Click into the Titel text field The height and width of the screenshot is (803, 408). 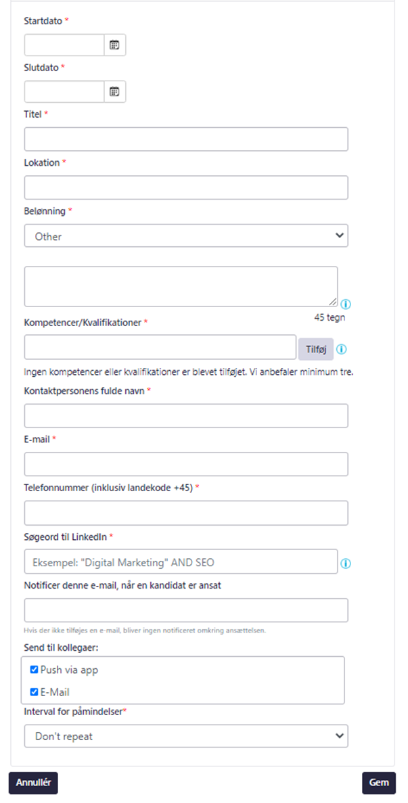pos(186,139)
